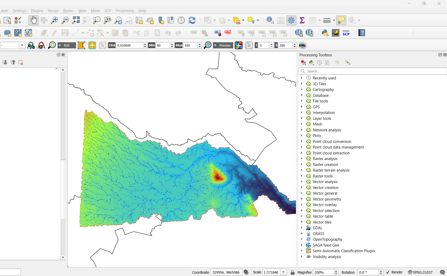Click the Scripts python icon in toolbox
The image size is (447, 276).
[x=312, y=62]
